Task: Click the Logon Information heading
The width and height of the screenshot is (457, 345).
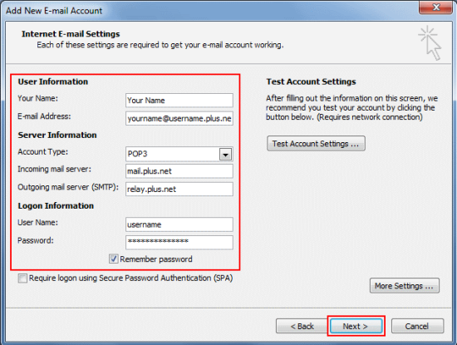Action: 56,206
